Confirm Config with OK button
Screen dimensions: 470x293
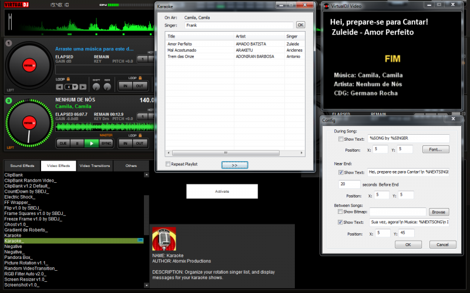pyautogui.click(x=408, y=244)
